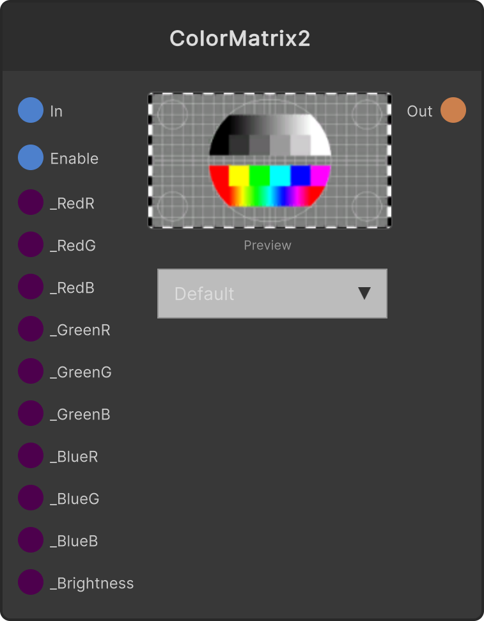Image resolution: width=484 pixels, height=621 pixels.
Task: Click the _BlueG purple port
Action: point(31,498)
